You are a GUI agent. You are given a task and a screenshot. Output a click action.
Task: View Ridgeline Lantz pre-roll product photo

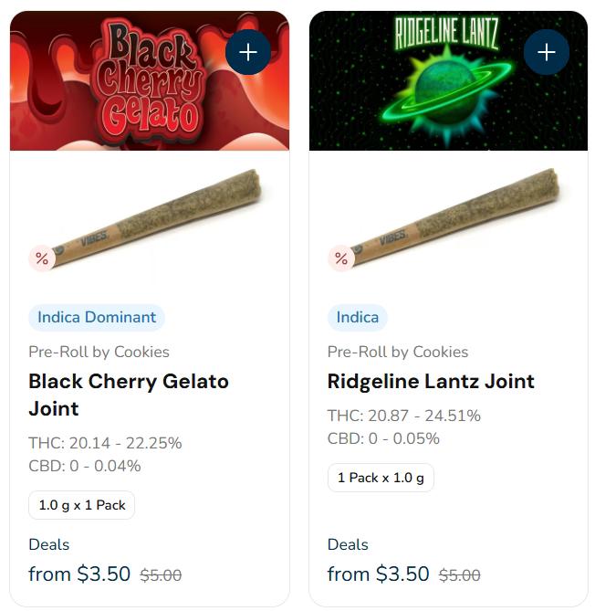[454, 219]
